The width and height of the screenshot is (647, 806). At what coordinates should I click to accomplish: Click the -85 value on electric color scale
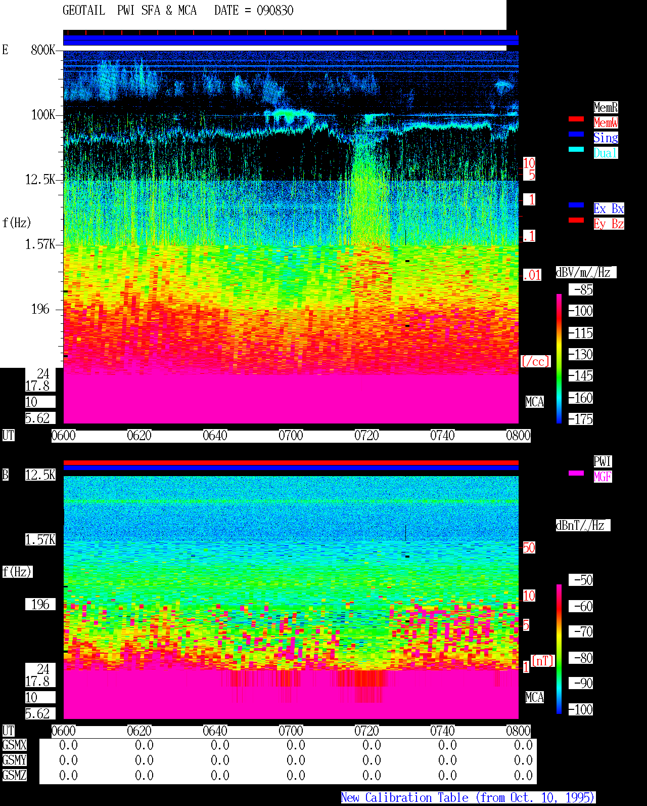pyautogui.click(x=581, y=289)
